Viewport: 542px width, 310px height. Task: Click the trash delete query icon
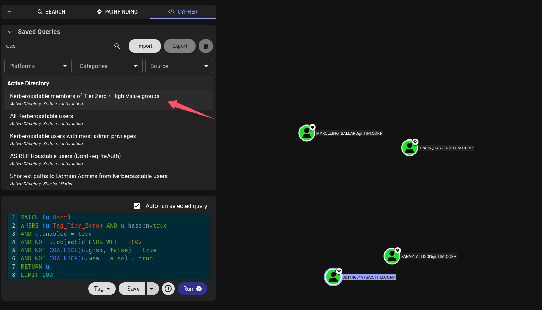click(206, 46)
